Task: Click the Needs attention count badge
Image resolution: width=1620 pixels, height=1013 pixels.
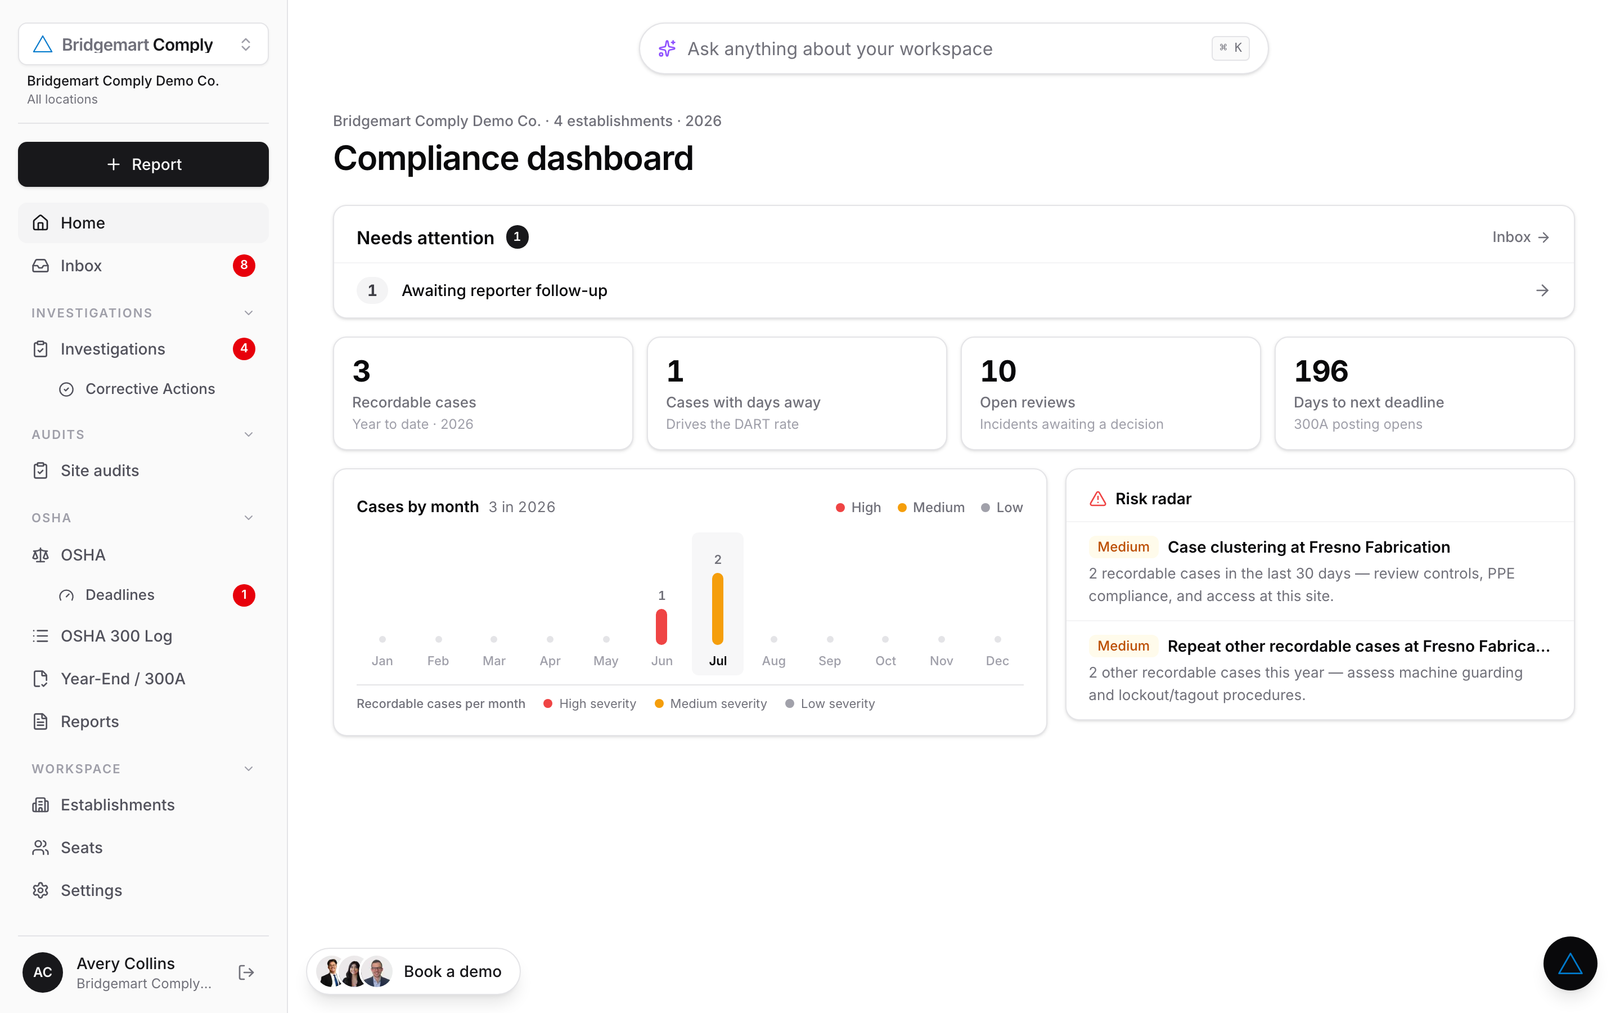Action: coord(517,237)
